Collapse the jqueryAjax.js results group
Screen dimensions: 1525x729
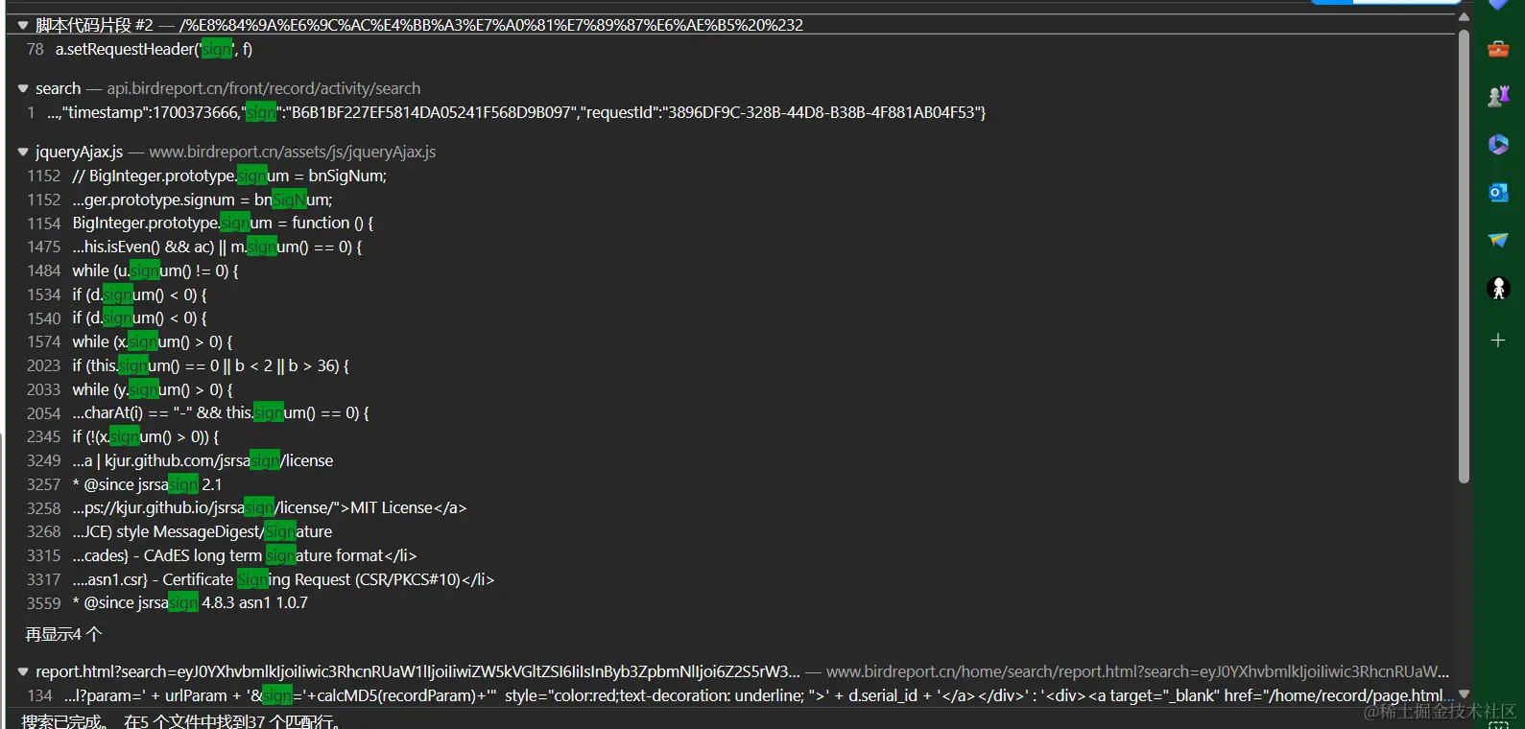[x=23, y=152]
